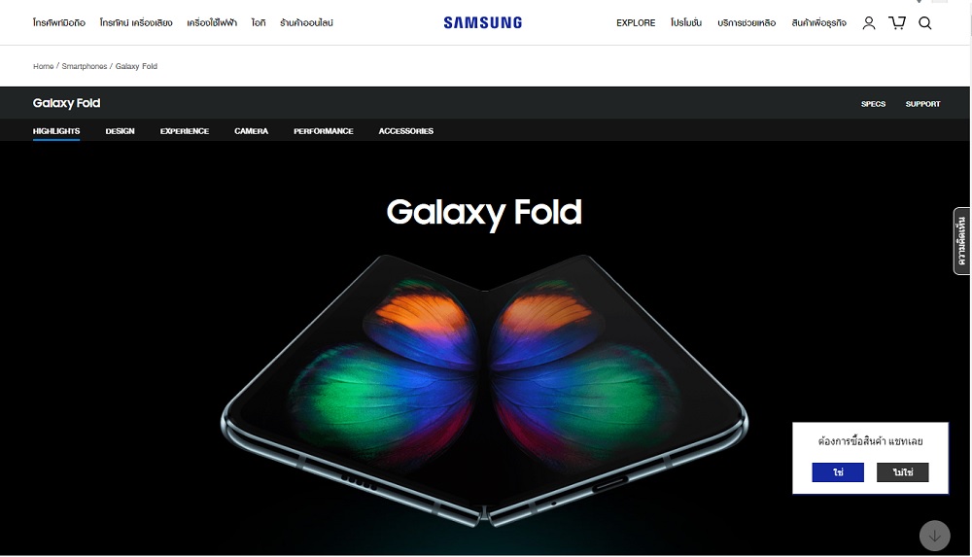Click the Galaxy Fold phone image

pos(484,390)
